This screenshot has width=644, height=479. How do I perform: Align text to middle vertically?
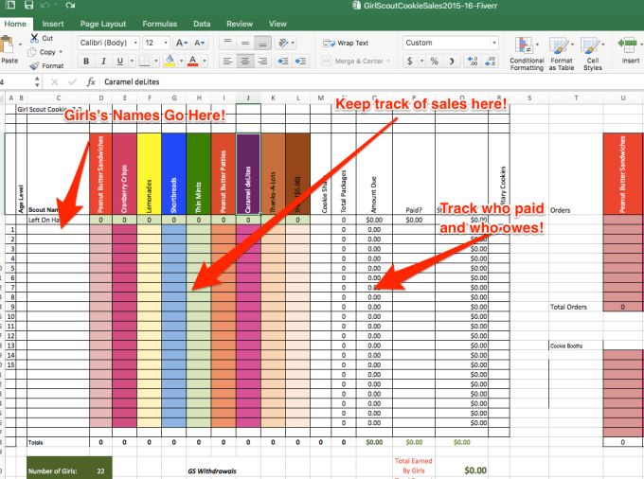(x=245, y=43)
